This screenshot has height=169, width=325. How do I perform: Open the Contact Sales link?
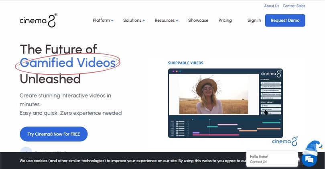tap(294, 6)
